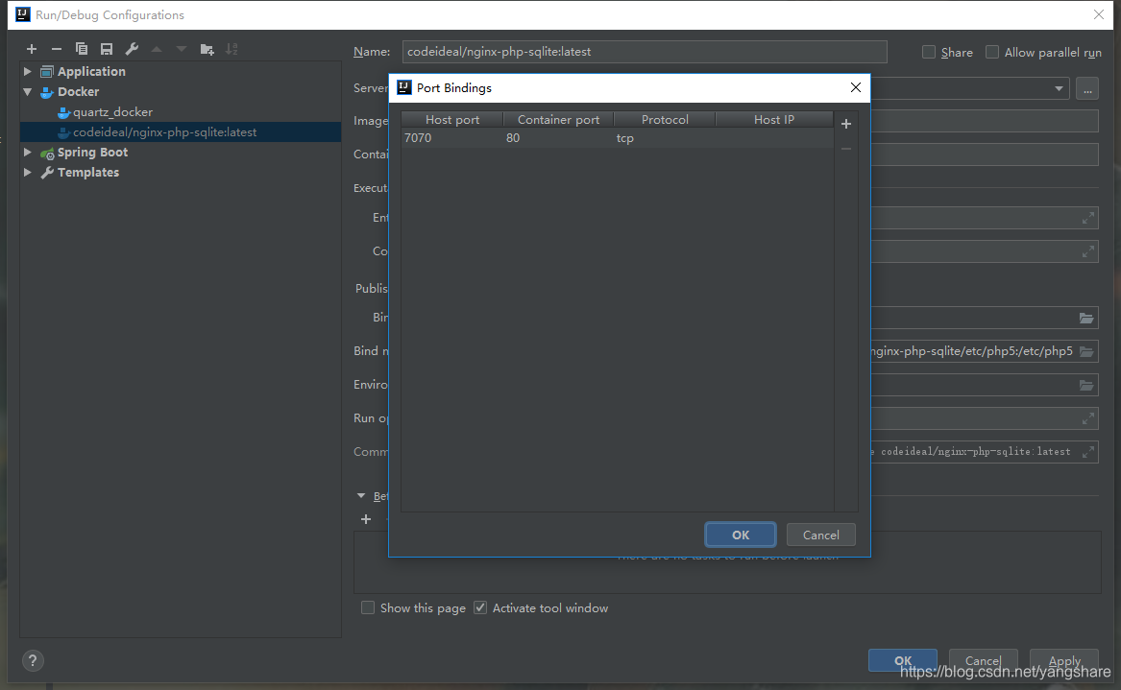Expand the Templates tree node
Screen dimensions: 1121x690
click(x=27, y=172)
